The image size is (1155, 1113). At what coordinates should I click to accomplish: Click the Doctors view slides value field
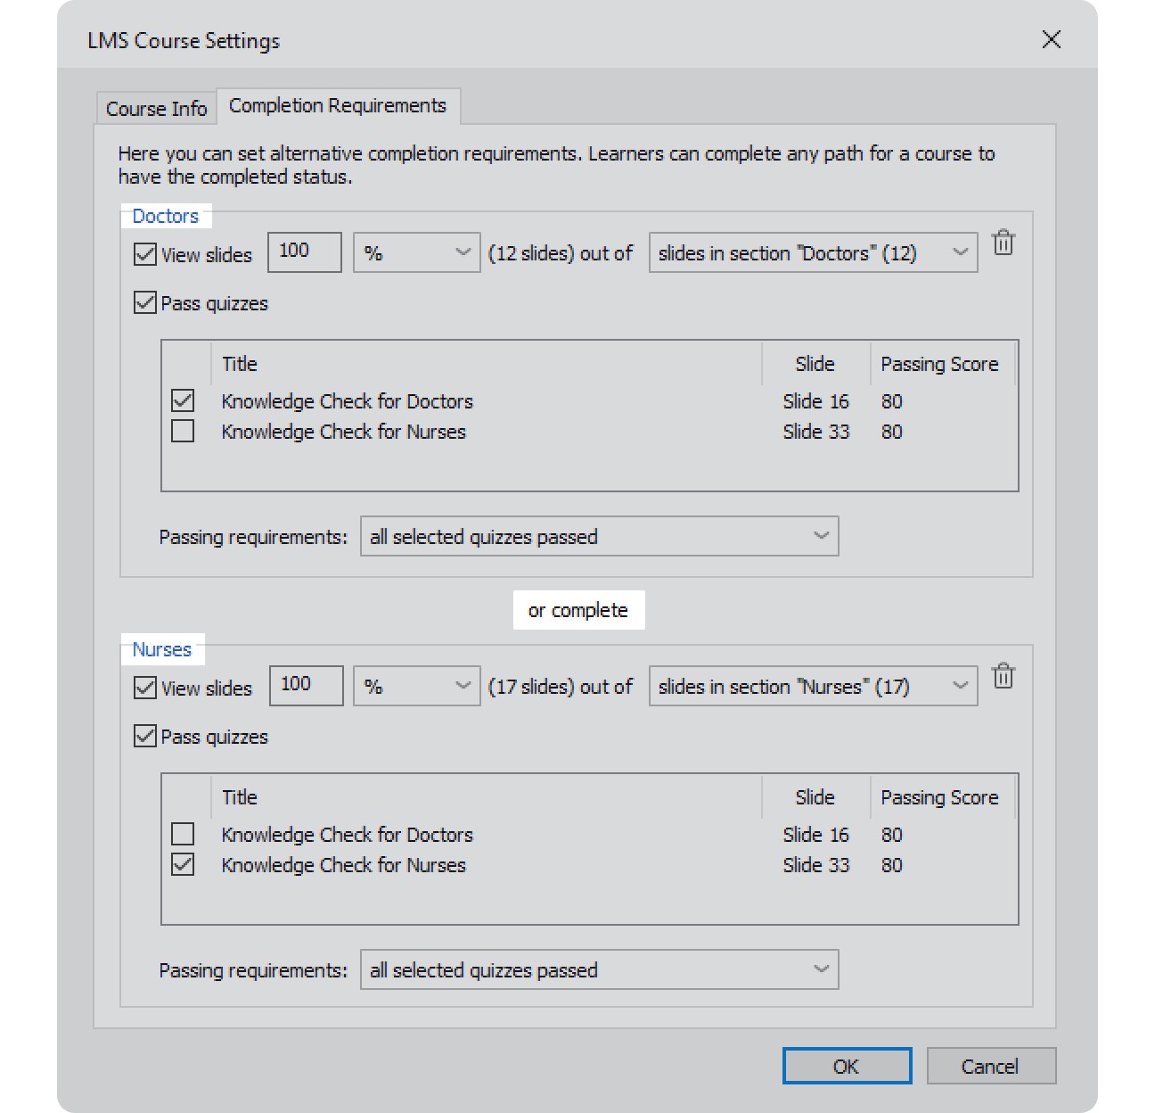304,252
